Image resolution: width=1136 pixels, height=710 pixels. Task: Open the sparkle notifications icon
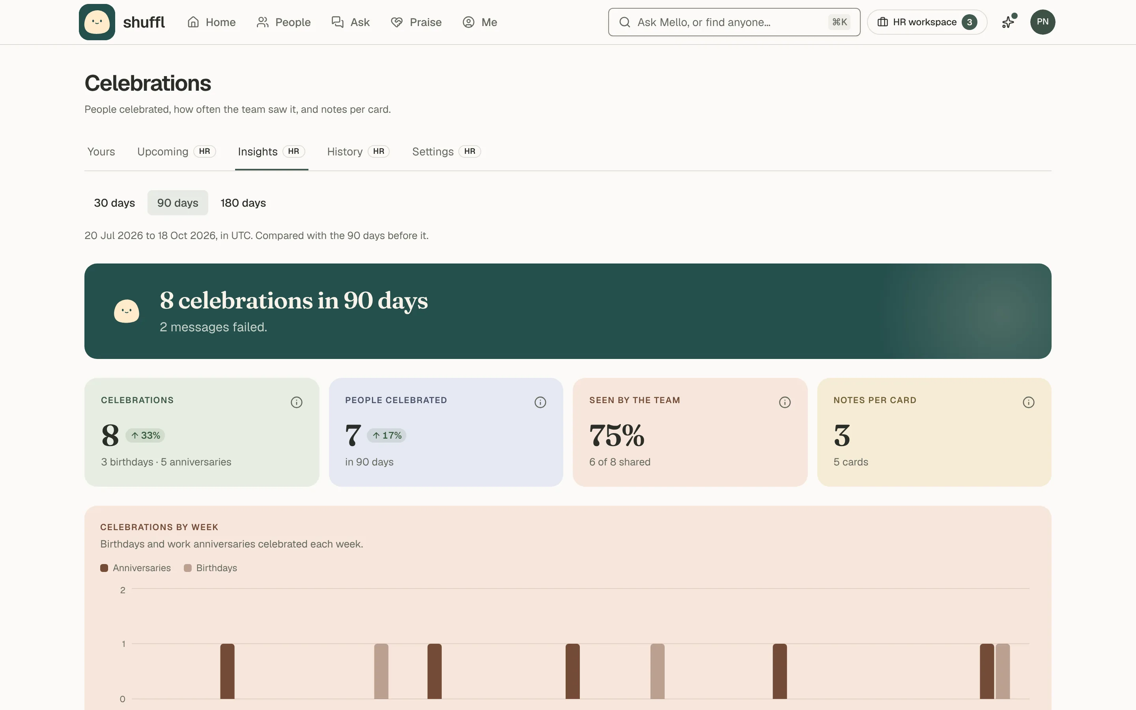1008,22
